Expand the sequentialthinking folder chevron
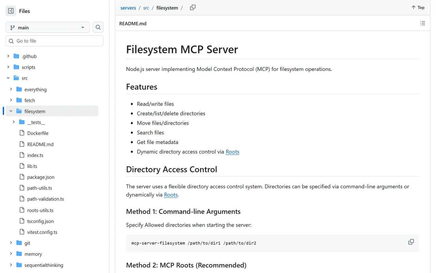This screenshot has width=436, height=273. tap(11, 264)
